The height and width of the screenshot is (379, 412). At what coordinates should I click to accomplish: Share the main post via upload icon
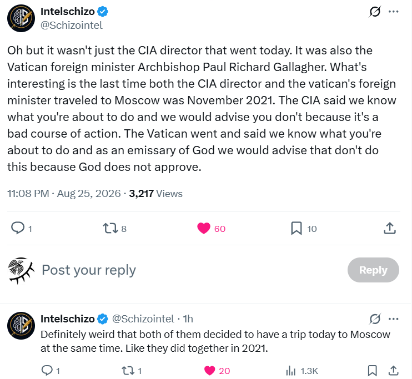[x=390, y=228]
